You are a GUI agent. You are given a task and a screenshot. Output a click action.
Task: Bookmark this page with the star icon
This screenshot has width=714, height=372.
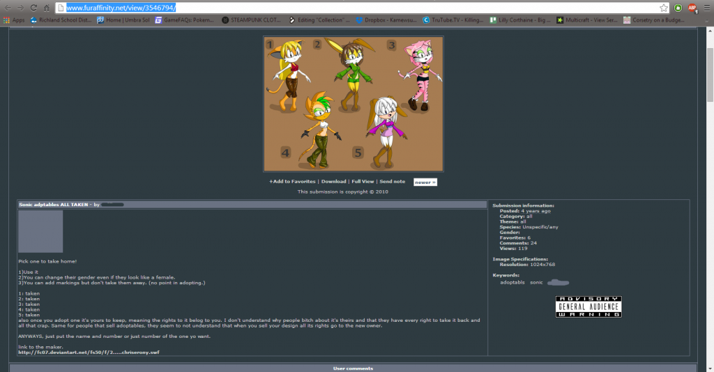(663, 8)
